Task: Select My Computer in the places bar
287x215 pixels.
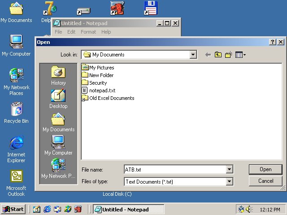Action: point(58,145)
